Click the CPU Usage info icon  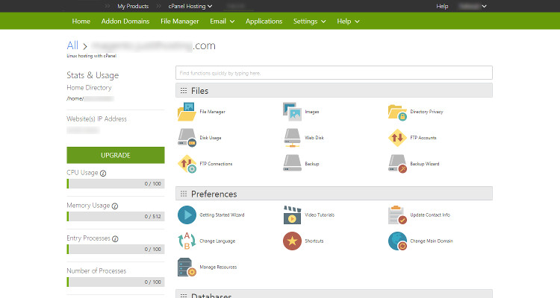click(x=103, y=174)
